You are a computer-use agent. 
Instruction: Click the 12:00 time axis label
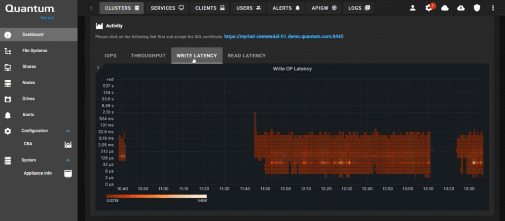(x=286, y=189)
